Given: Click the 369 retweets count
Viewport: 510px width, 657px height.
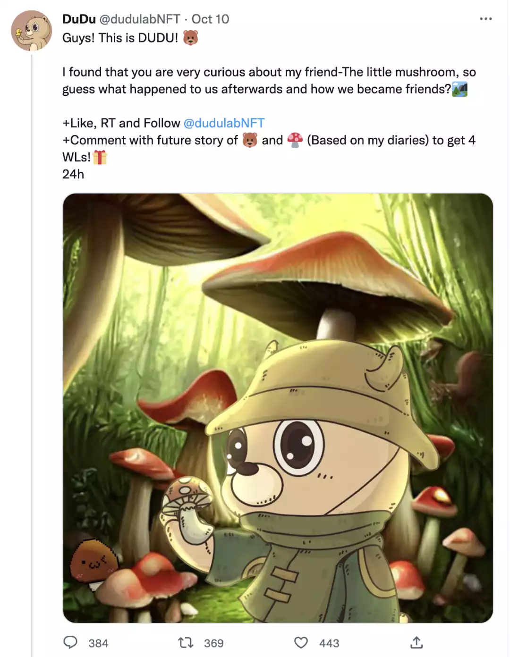Looking at the screenshot, I should pyautogui.click(x=213, y=643).
